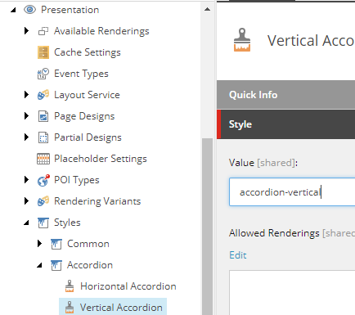Collapse the Presentation node
355x315 pixels.
[13, 10]
